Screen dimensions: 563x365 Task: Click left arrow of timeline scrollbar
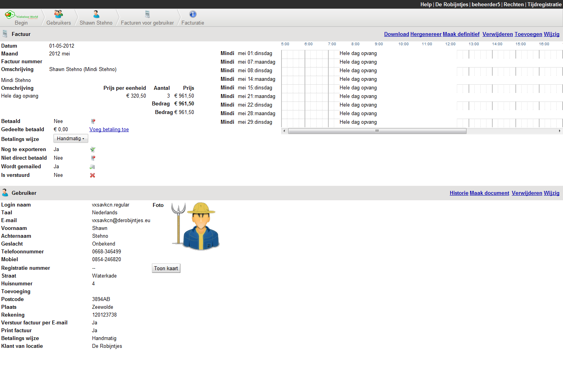284,131
